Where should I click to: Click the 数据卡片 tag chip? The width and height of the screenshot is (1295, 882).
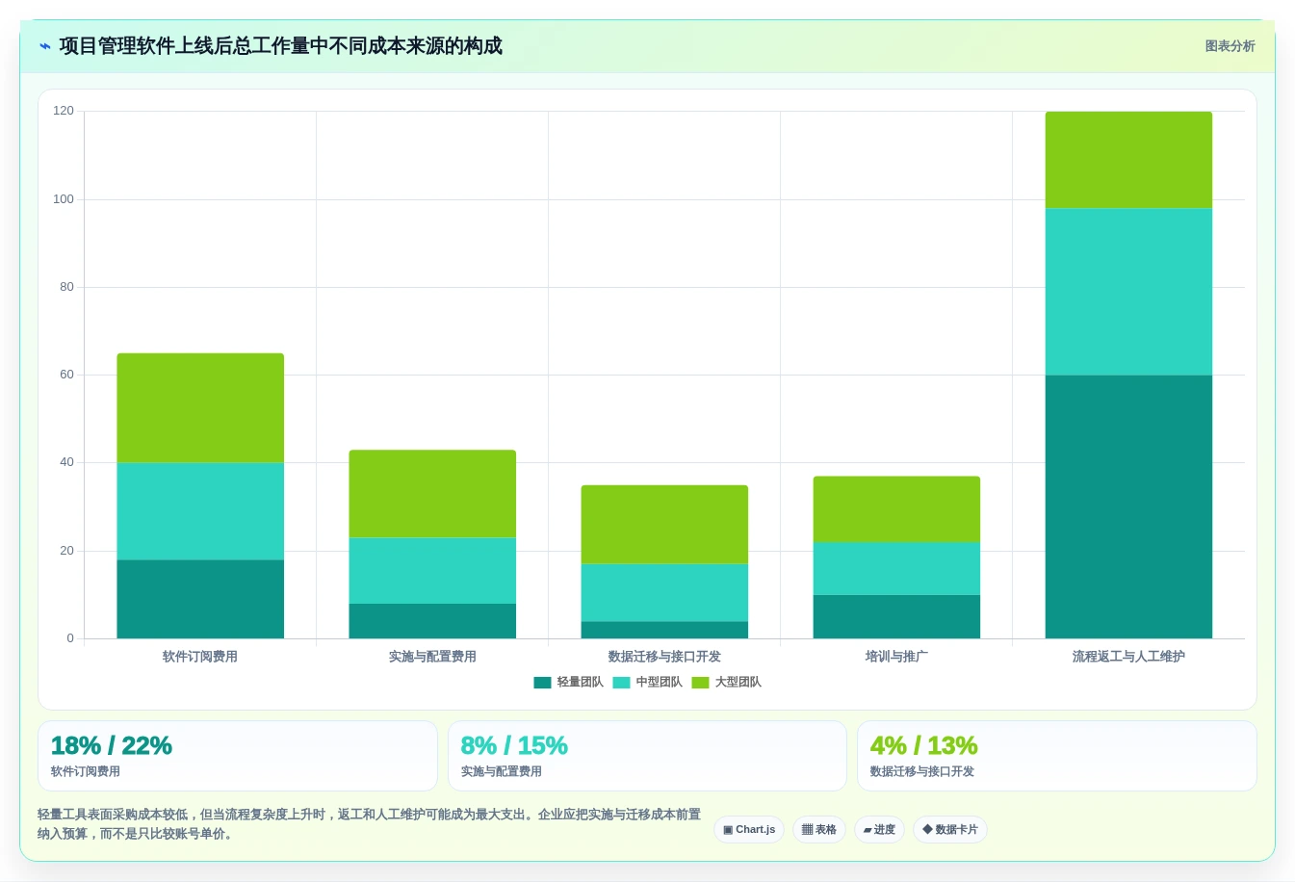(x=950, y=829)
